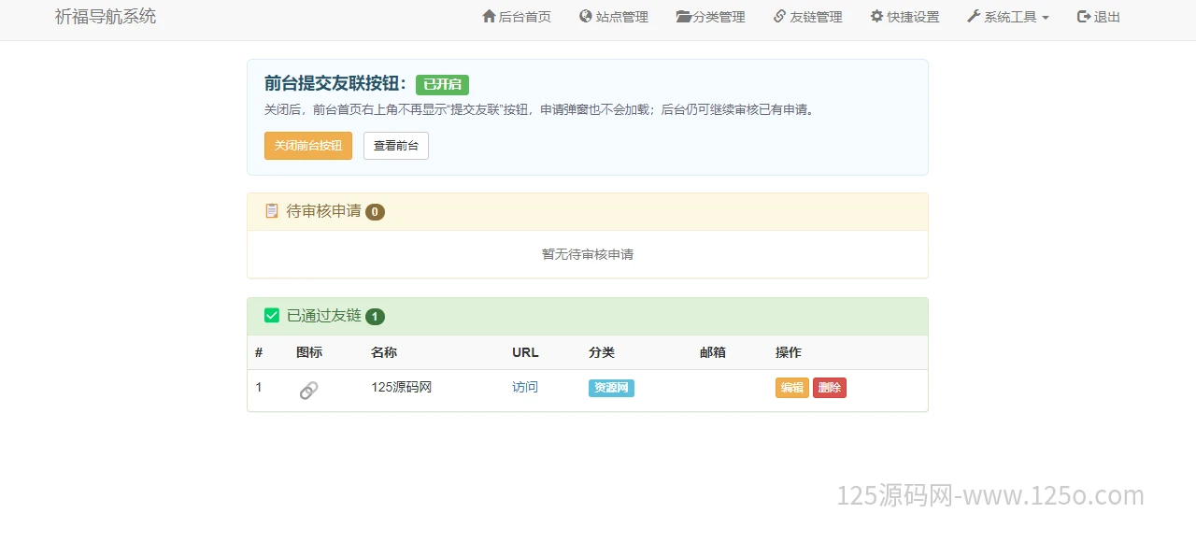Click the 已开启 status badge

pyautogui.click(x=442, y=84)
